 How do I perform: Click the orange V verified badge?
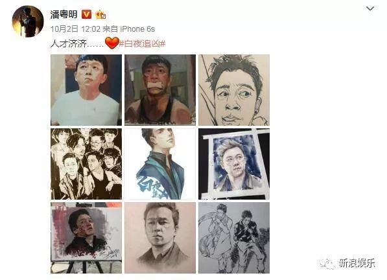pyautogui.click(x=86, y=14)
